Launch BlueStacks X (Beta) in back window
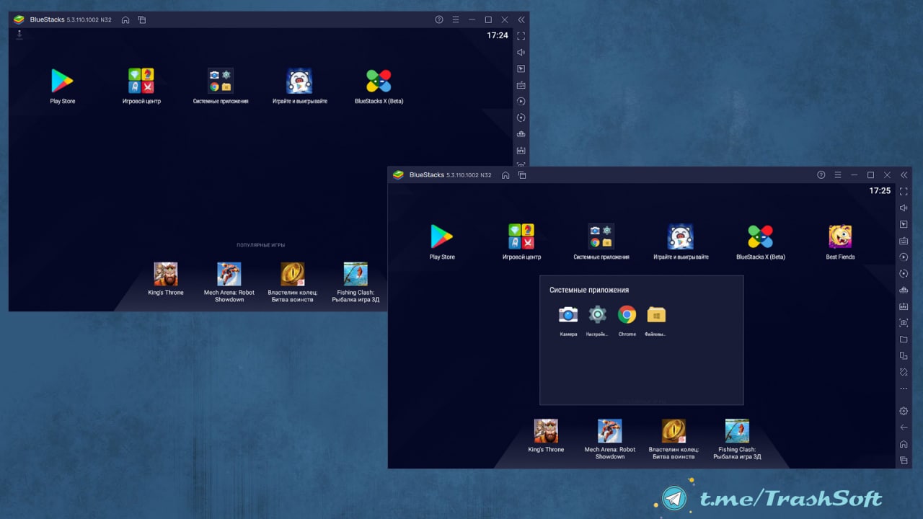This screenshot has height=519, width=923. tap(379, 81)
